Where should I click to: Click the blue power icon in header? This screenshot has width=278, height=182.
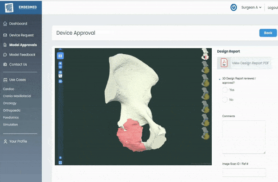(x=234, y=7)
